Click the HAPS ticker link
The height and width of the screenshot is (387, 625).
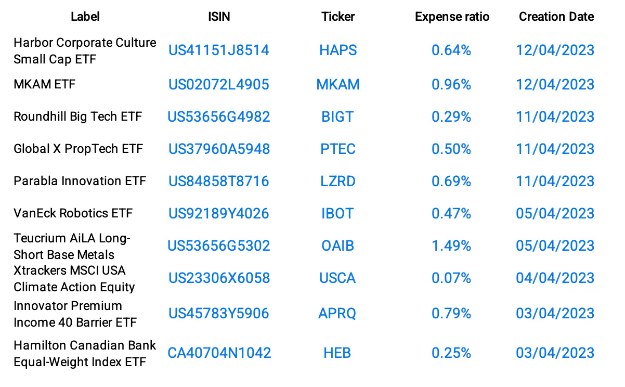pos(338,50)
